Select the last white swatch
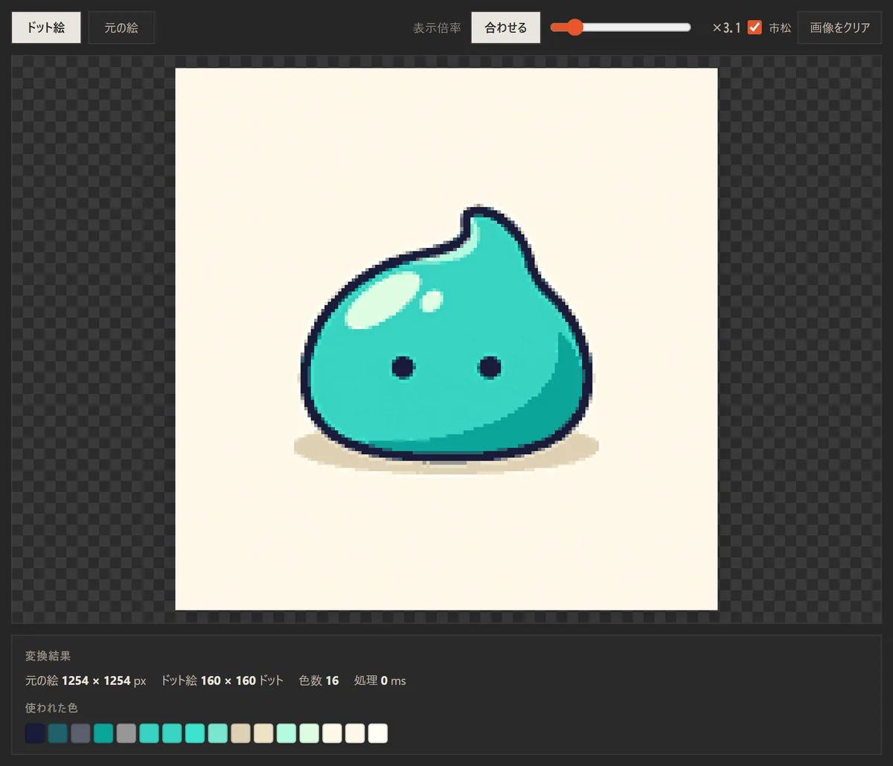893x766 pixels. click(378, 733)
